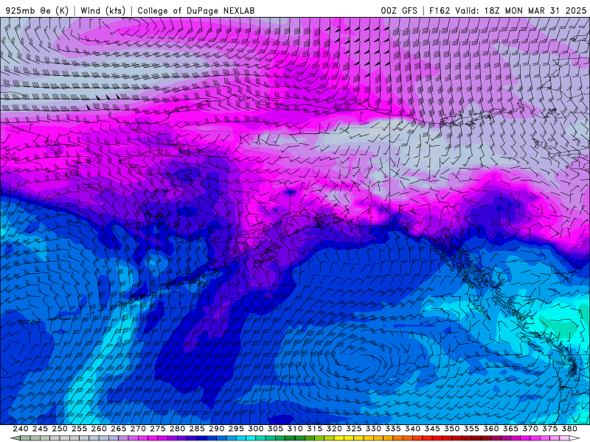Click the 380 legend value
The image size is (590, 442).
click(569, 429)
